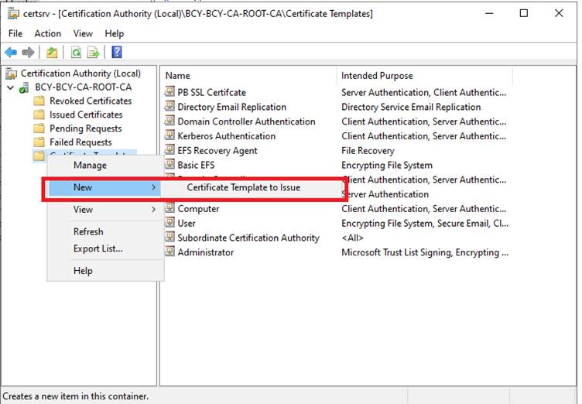This screenshot has width=582, height=404.
Task: Collapse the BCY-BCY-CA-ROOT-CA tree node
Action: pos(9,87)
